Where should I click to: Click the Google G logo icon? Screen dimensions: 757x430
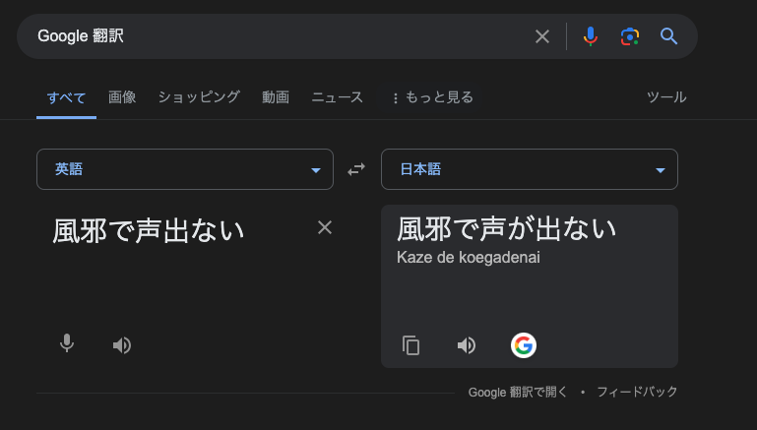pos(524,345)
